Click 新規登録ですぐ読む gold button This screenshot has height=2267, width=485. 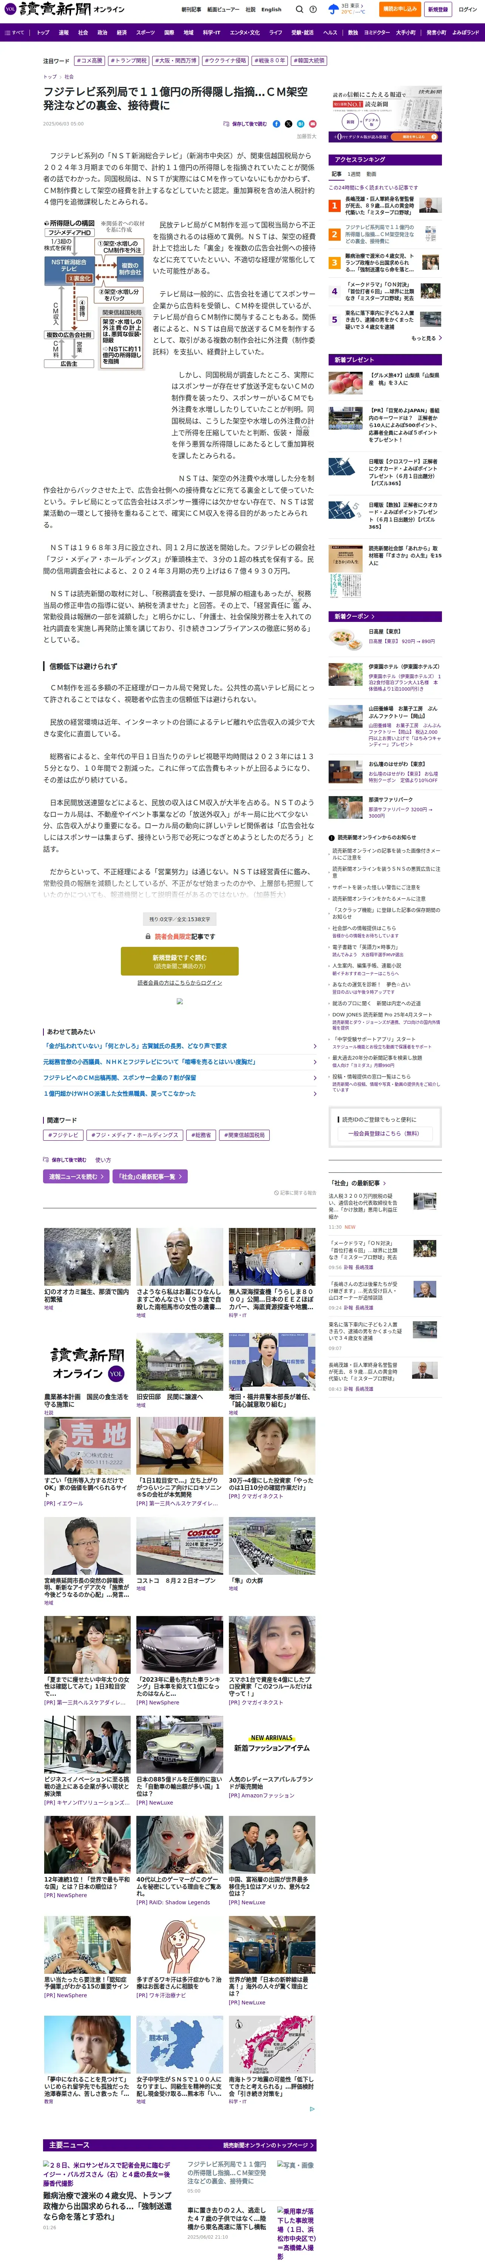click(x=179, y=960)
